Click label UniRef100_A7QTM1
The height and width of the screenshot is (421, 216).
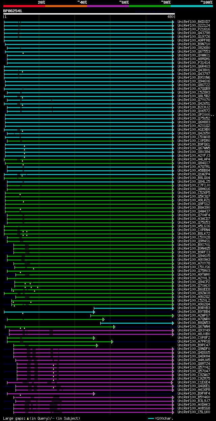[x=194, y=167]
